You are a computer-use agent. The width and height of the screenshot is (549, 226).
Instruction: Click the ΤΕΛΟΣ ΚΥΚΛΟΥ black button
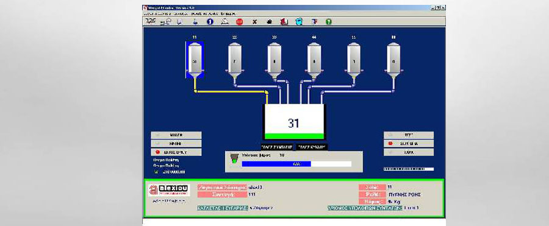point(312,147)
